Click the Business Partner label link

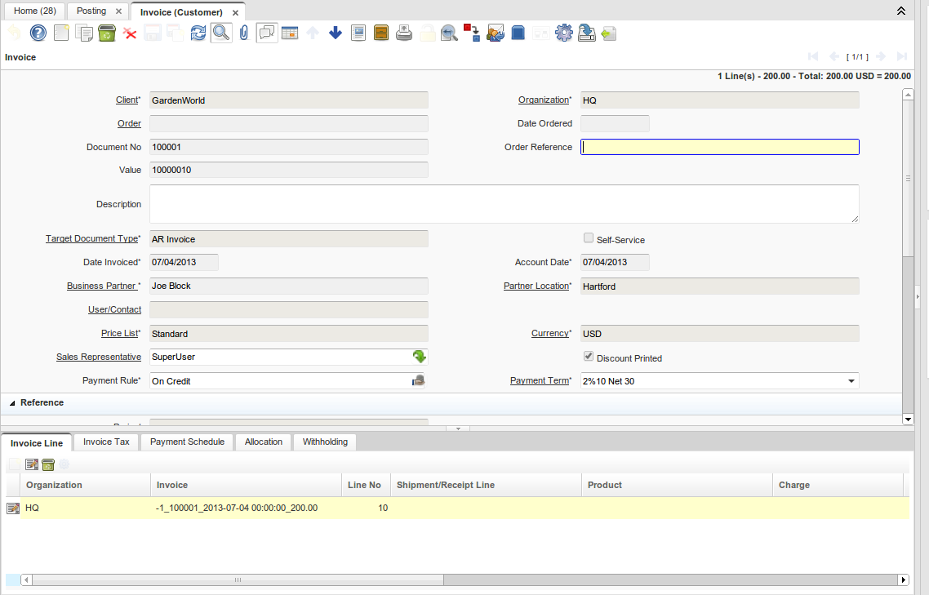coord(102,286)
